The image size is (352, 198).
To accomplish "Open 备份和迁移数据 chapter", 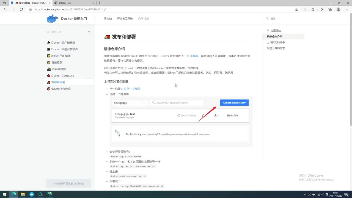I will [x=61, y=89].
